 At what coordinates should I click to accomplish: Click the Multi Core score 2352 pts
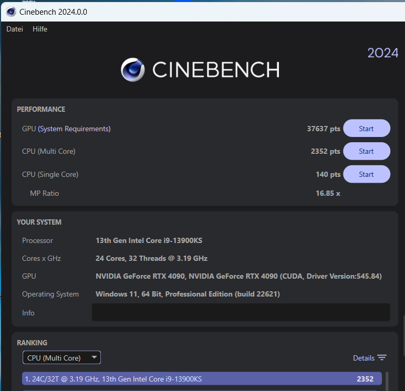click(x=326, y=151)
